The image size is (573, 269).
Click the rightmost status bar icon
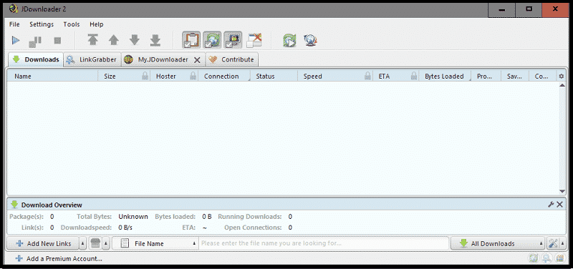[559, 258]
